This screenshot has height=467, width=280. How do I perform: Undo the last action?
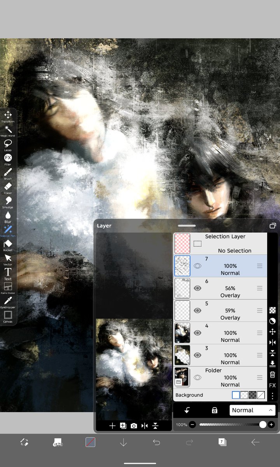[x=156, y=442]
